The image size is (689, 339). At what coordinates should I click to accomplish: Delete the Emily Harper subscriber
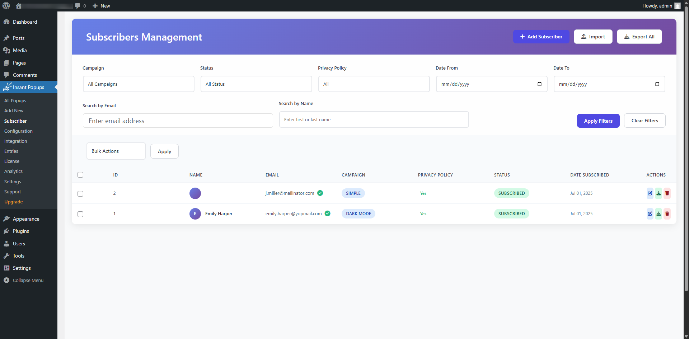667,214
